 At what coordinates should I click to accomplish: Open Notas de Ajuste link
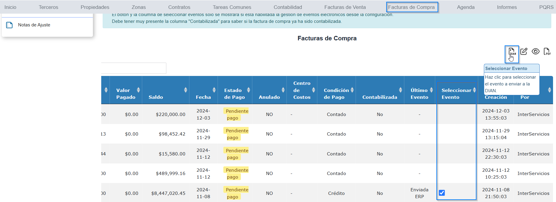[34, 25]
